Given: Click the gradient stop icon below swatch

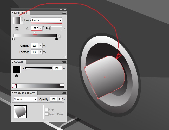Looking at the screenshot, I should click(x=16, y=75).
